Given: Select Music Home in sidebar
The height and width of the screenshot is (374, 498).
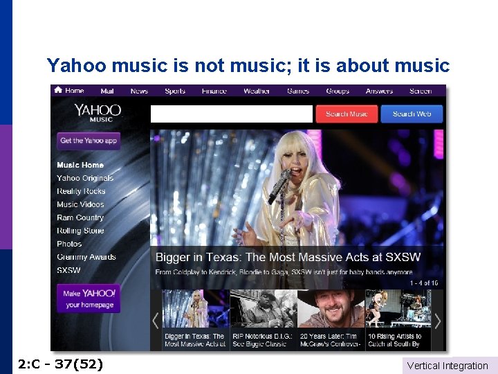Looking at the screenshot, I should click(80, 165).
